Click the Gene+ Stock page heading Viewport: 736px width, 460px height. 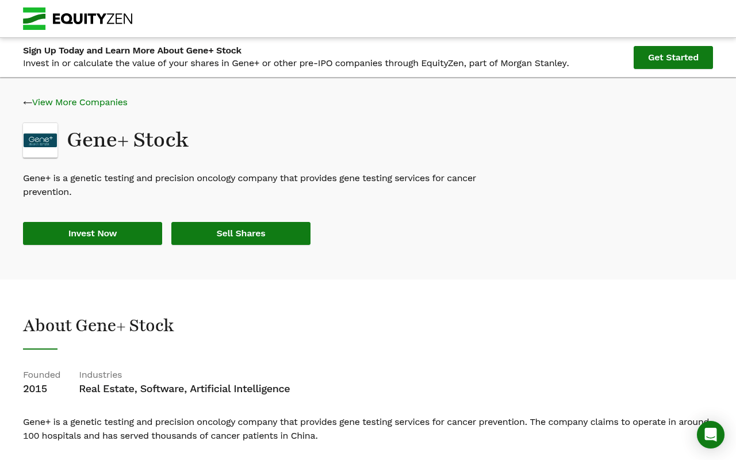[128, 140]
